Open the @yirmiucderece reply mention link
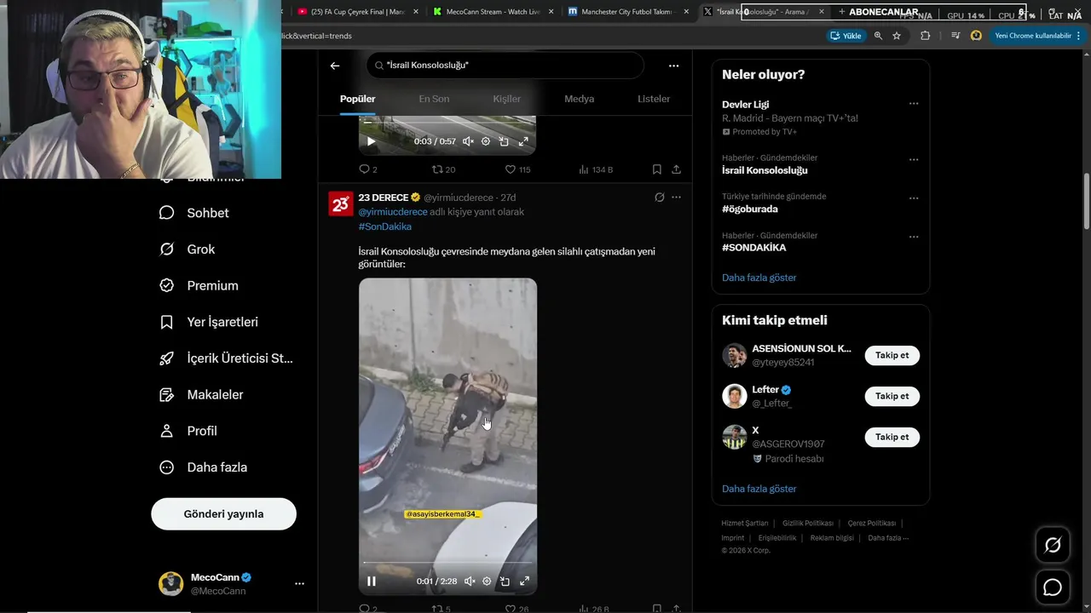Viewport: 1091px width, 613px height. coord(393,212)
